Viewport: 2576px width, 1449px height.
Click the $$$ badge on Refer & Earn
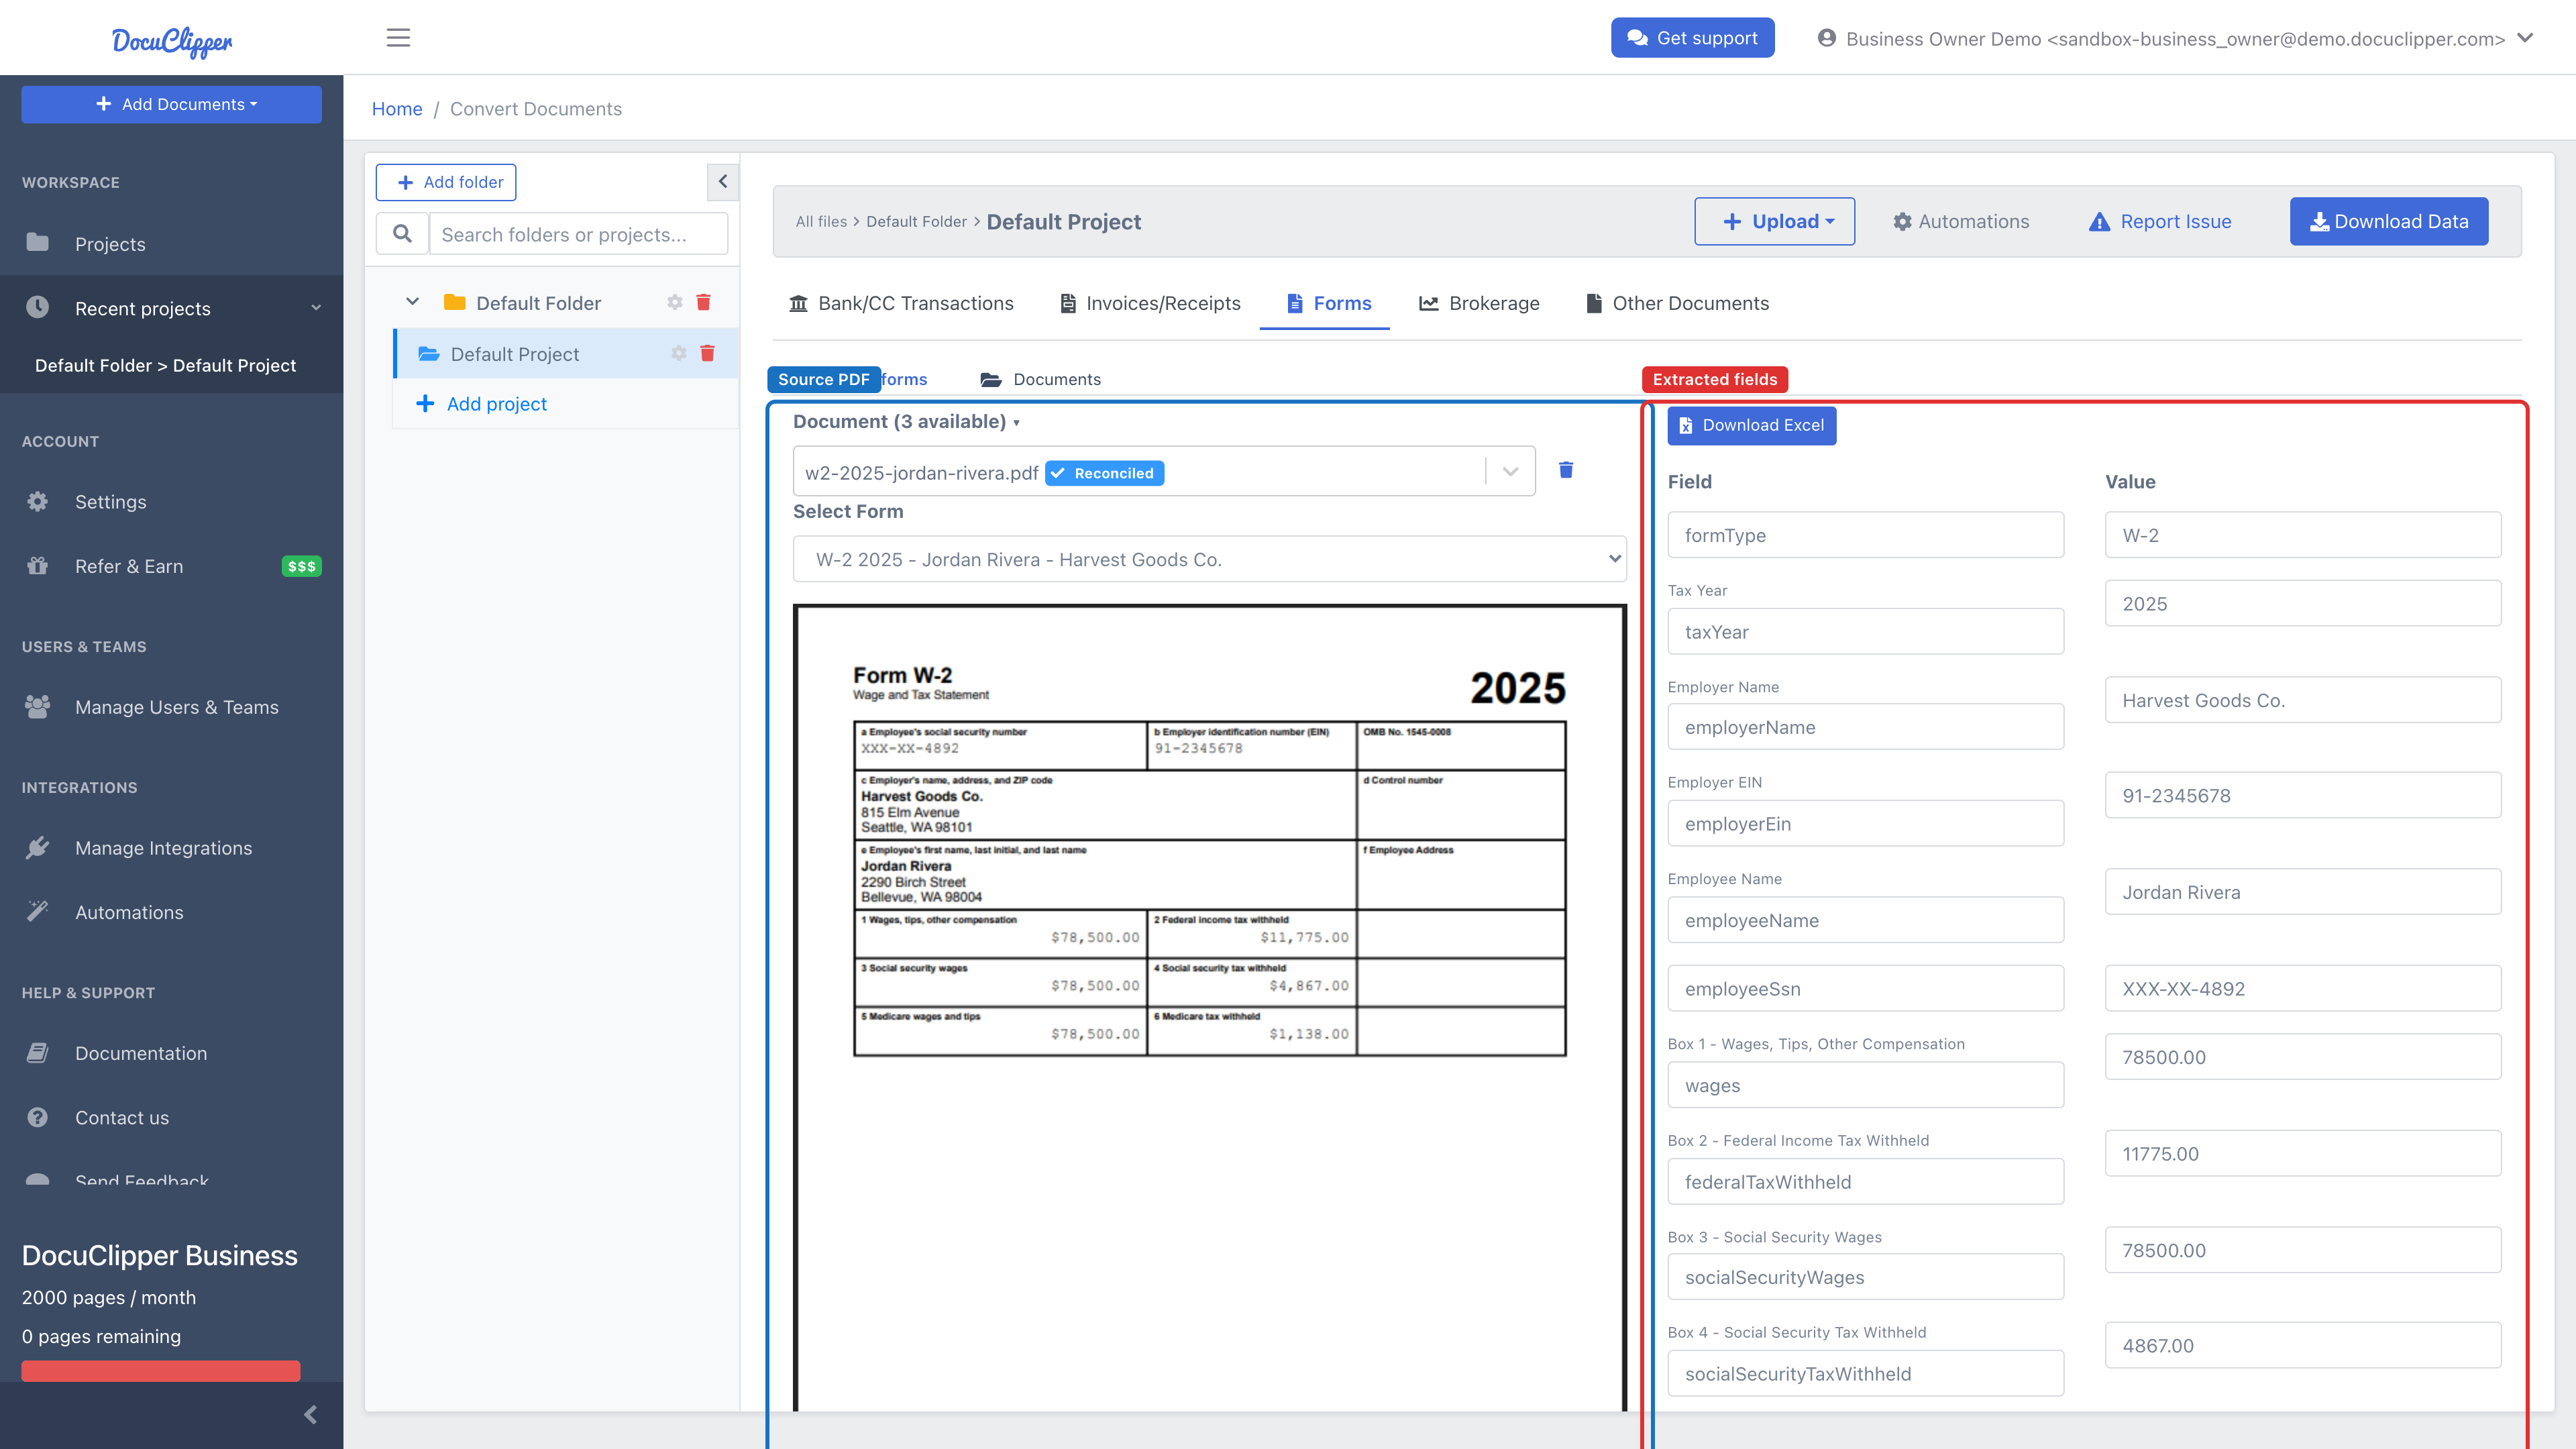click(x=301, y=566)
